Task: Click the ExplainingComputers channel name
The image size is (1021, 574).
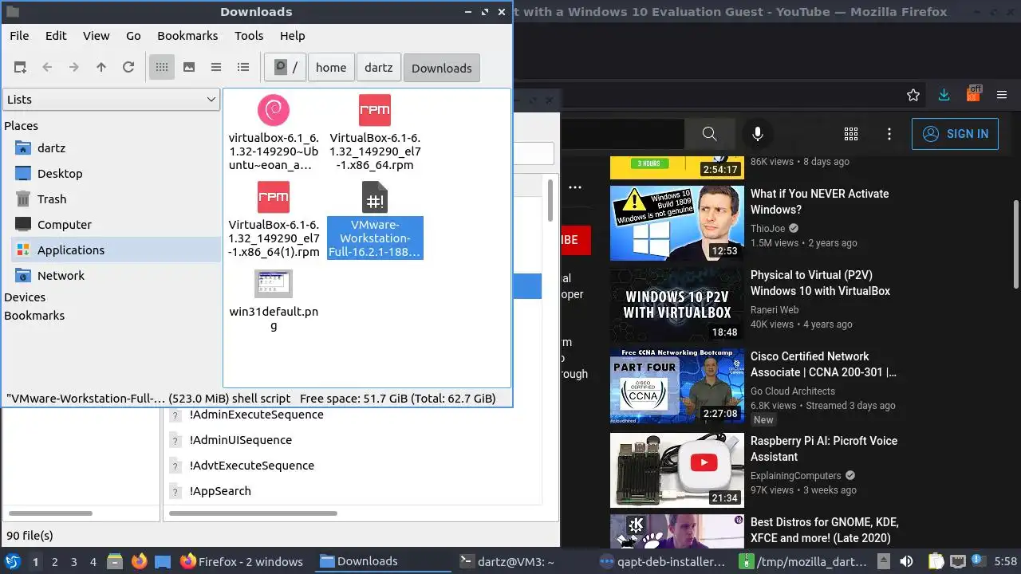Action: [797, 476]
